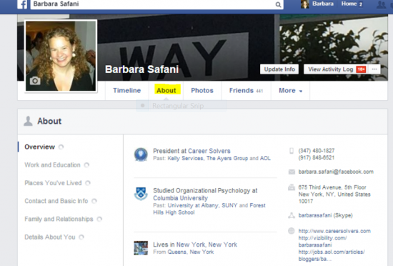Open the AOL past employer link
Image resolution: width=393 pixels, height=266 pixels.
[265, 159]
